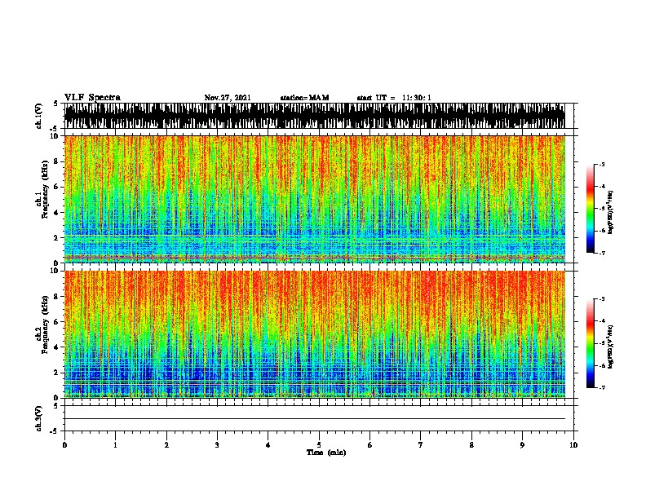Click the "ch.1(V)" waveform axis label
Viewport: 646px width, 499px height.
(39, 116)
